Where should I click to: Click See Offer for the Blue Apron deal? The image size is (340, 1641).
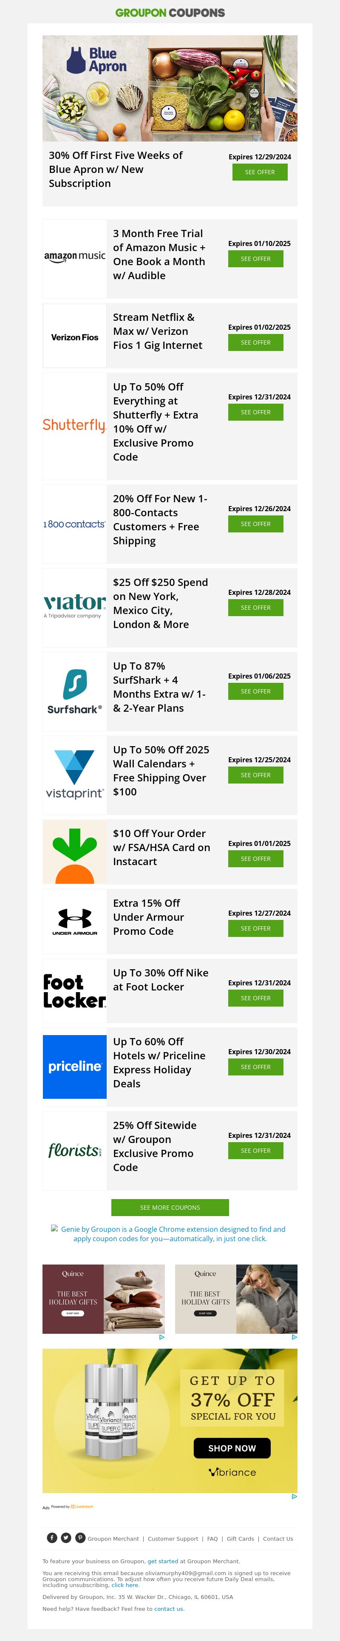coord(260,172)
